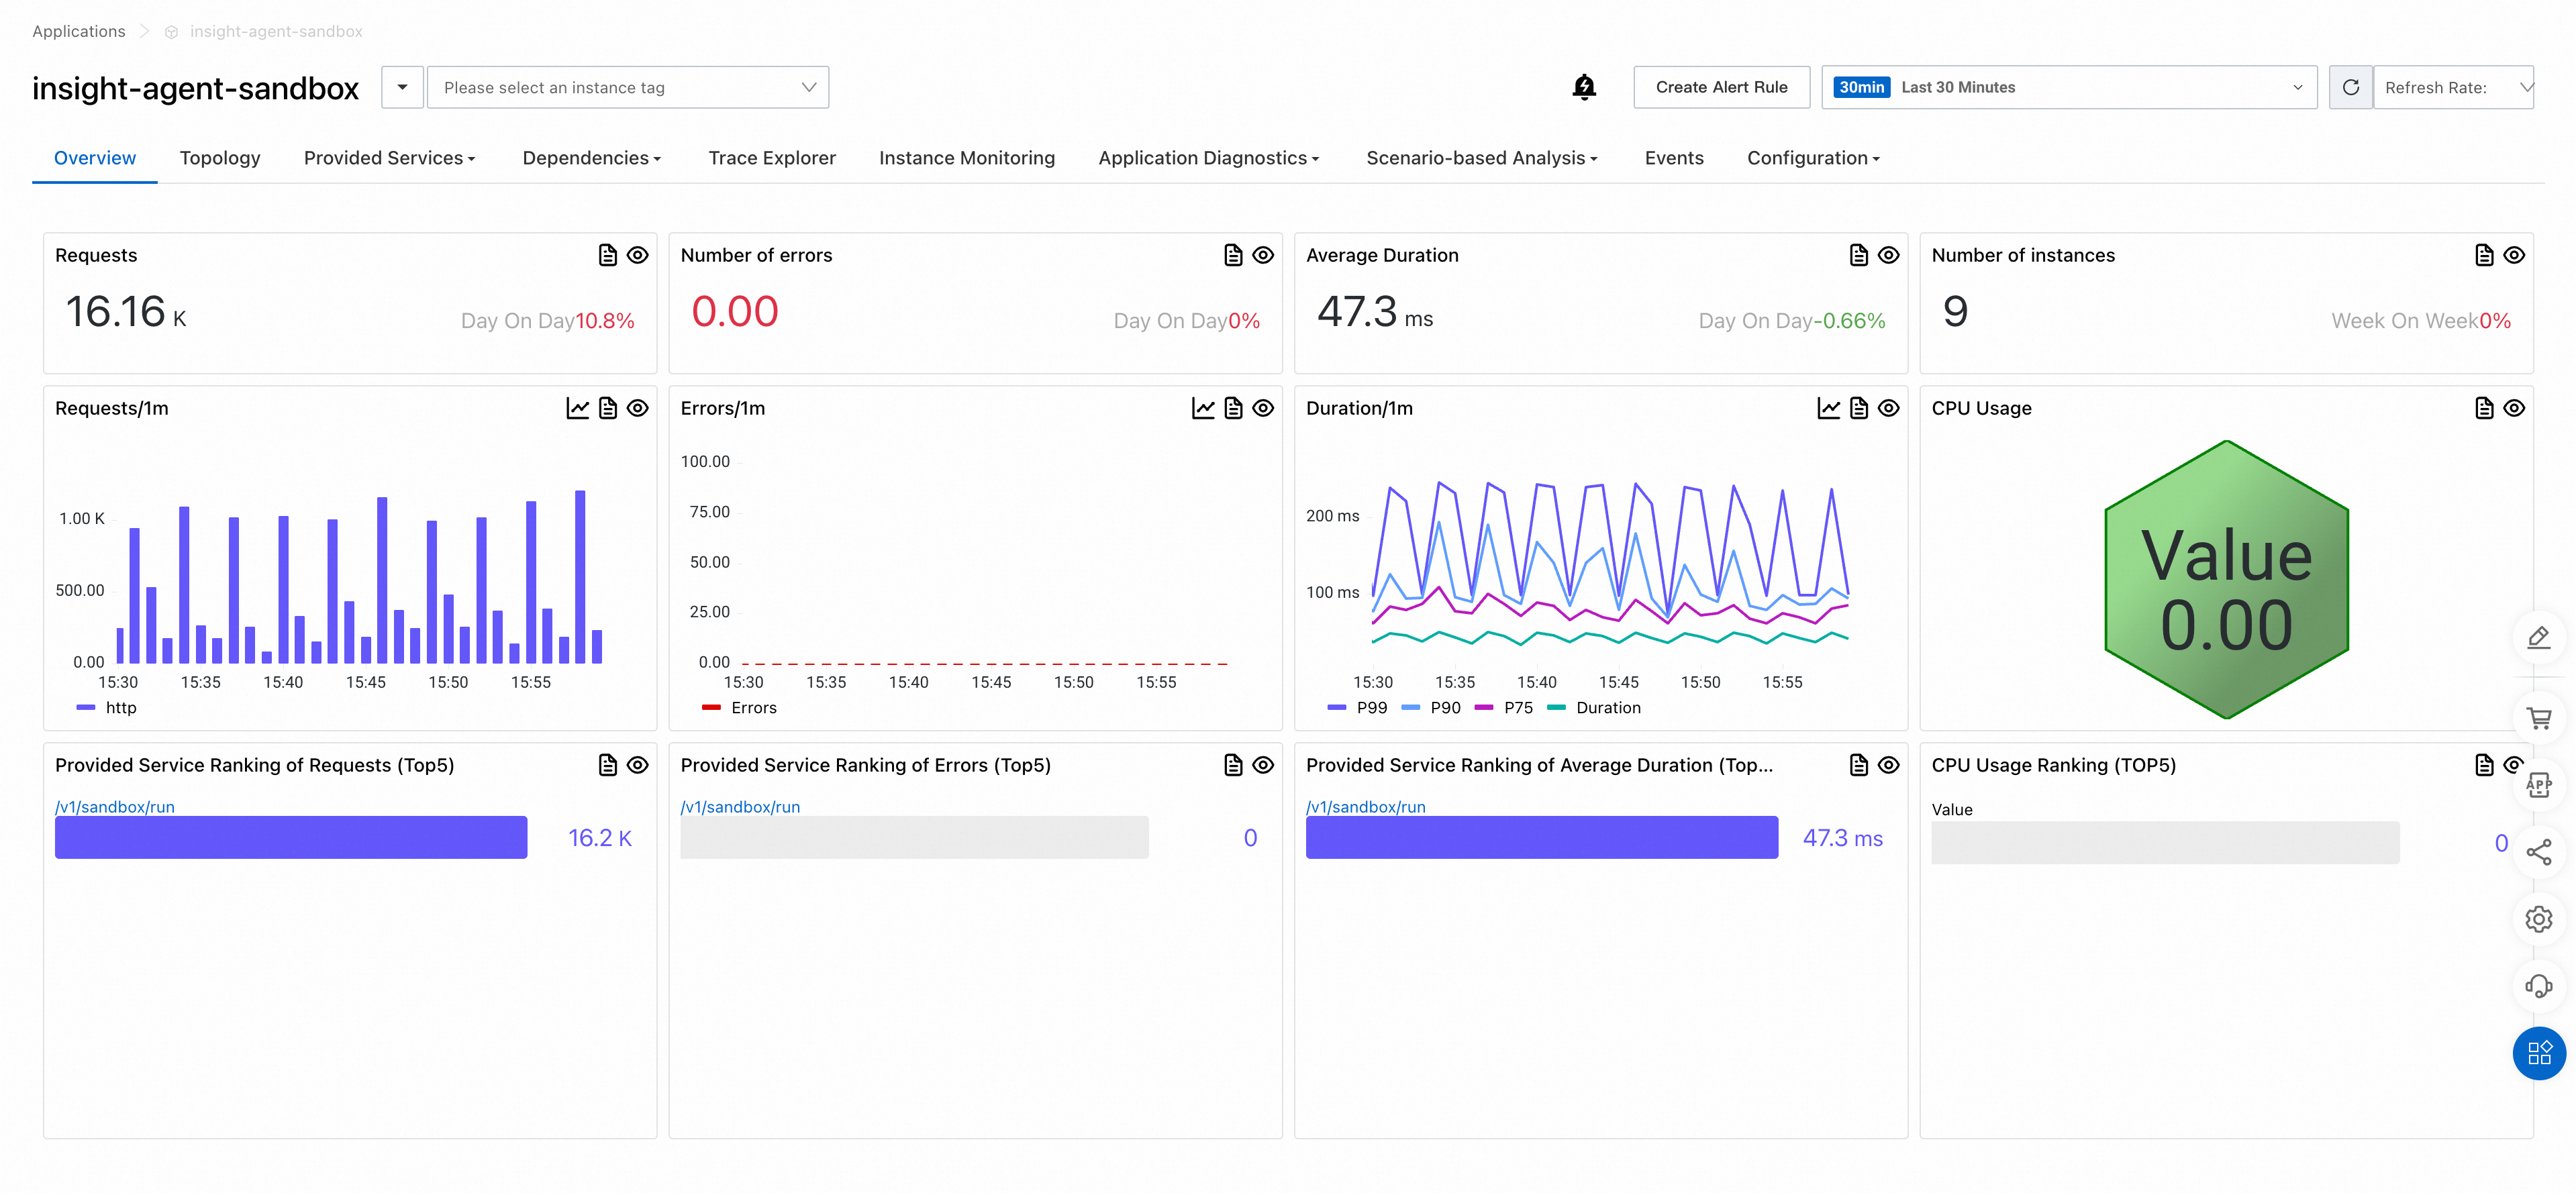Screen dimensions: 2576x1193
Task: Click the refresh icon button
Action: (x=2350, y=88)
